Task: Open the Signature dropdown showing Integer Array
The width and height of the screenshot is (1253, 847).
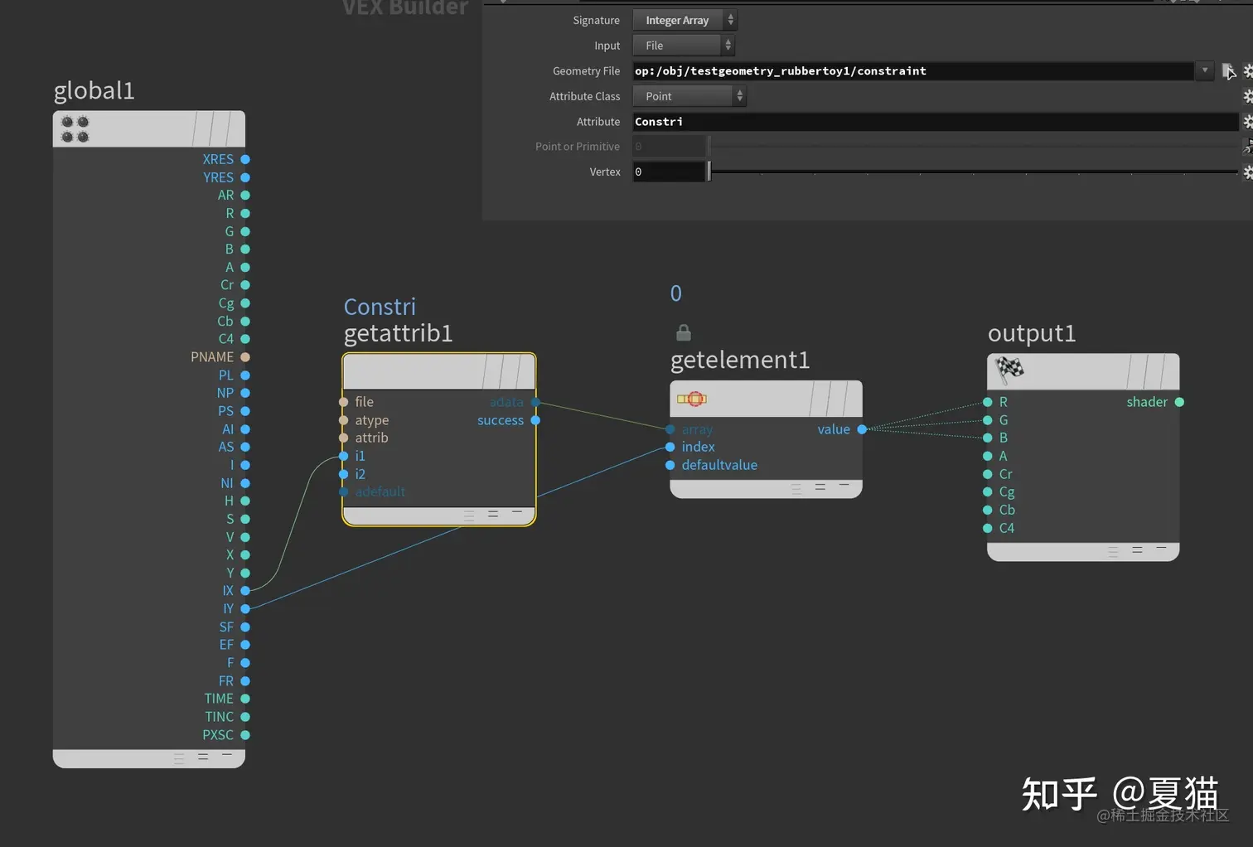Action: point(685,20)
